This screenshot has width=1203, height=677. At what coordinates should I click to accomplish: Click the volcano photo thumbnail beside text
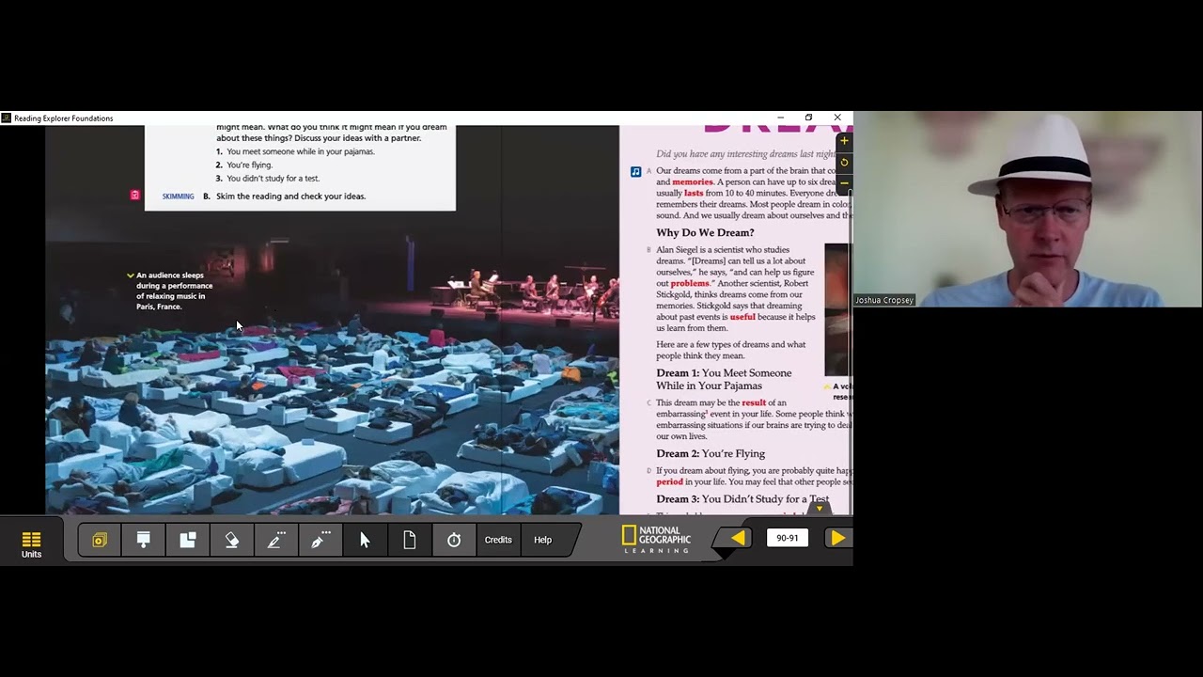click(x=837, y=309)
